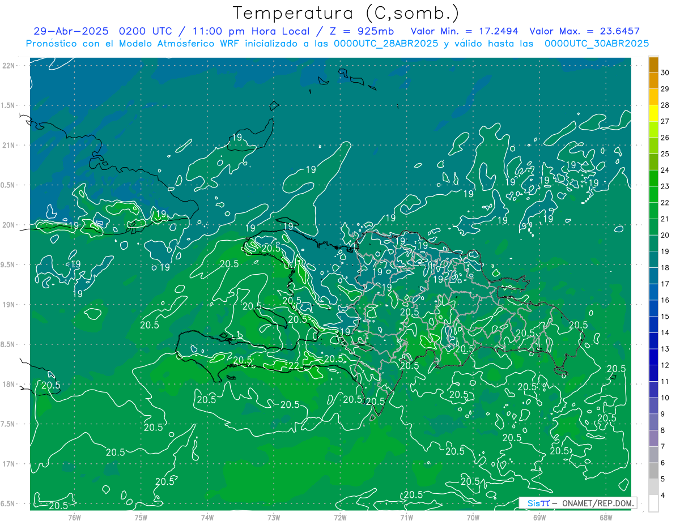The image size is (680, 525).
Task: Click the '71W' longitude axis label
Action: click(406, 517)
